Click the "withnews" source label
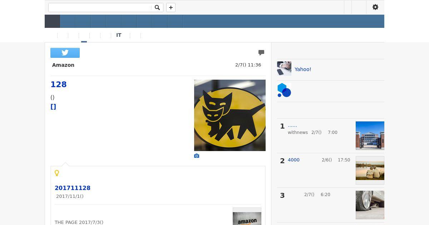429x225 pixels. [x=298, y=132]
